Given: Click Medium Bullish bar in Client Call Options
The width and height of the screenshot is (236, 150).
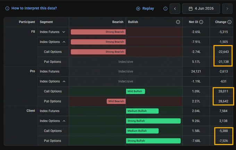Looking at the screenshot, I should click(x=142, y=131).
